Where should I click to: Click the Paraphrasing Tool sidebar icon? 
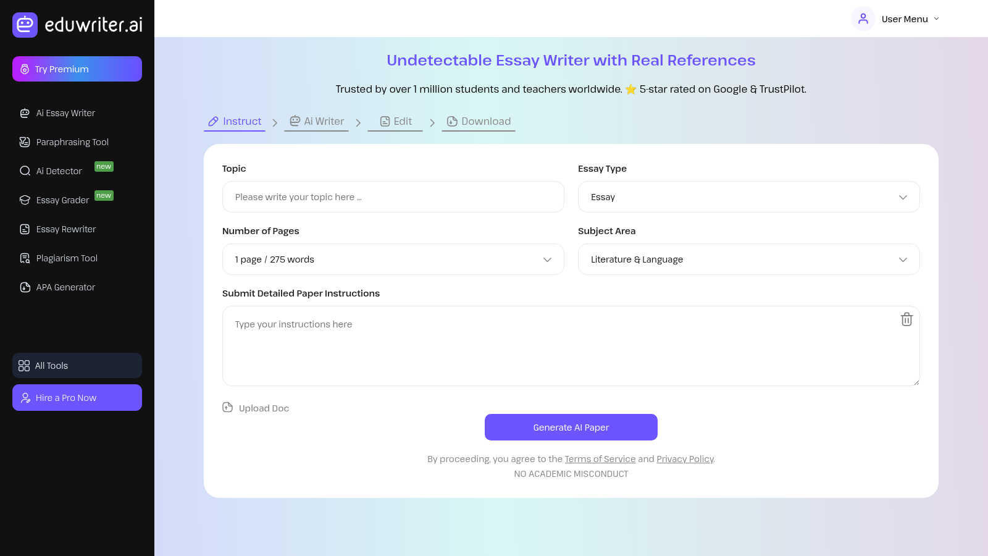pos(25,142)
